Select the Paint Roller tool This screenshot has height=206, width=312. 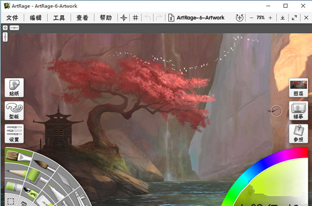click(36, 176)
